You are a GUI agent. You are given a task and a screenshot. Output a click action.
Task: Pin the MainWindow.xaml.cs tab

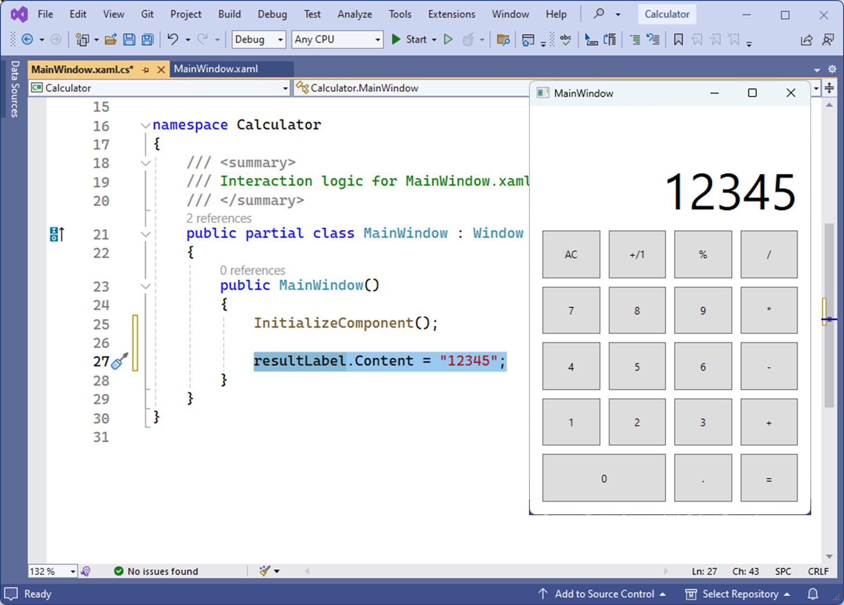click(146, 70)
